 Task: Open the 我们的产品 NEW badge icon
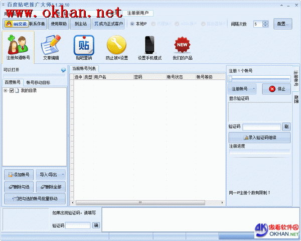pos(183,47)
